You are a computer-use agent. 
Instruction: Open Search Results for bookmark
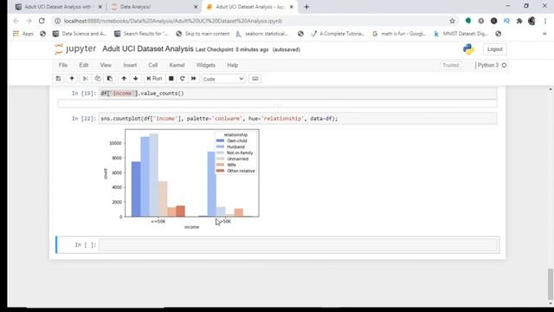141,34
